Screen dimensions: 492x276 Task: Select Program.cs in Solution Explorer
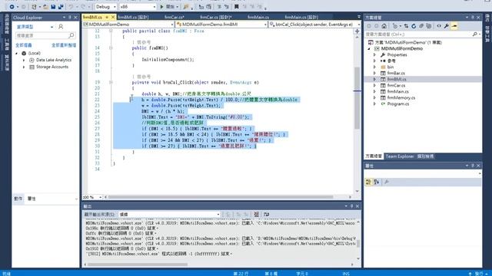click(398, 104)
